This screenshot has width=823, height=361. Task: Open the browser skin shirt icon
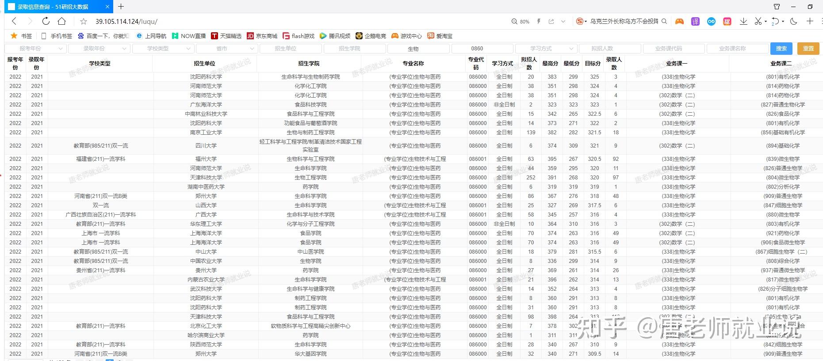777,7
